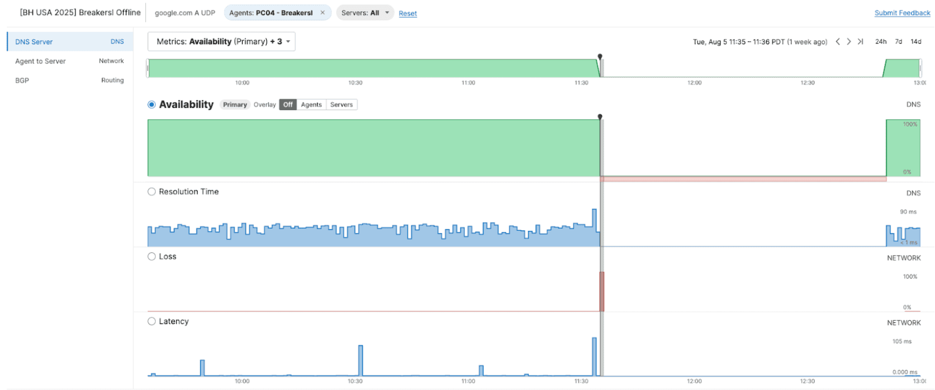Click the 105 ms latency scale label
The width and height of the screenshot is (935, 390).
pos(902,342)
